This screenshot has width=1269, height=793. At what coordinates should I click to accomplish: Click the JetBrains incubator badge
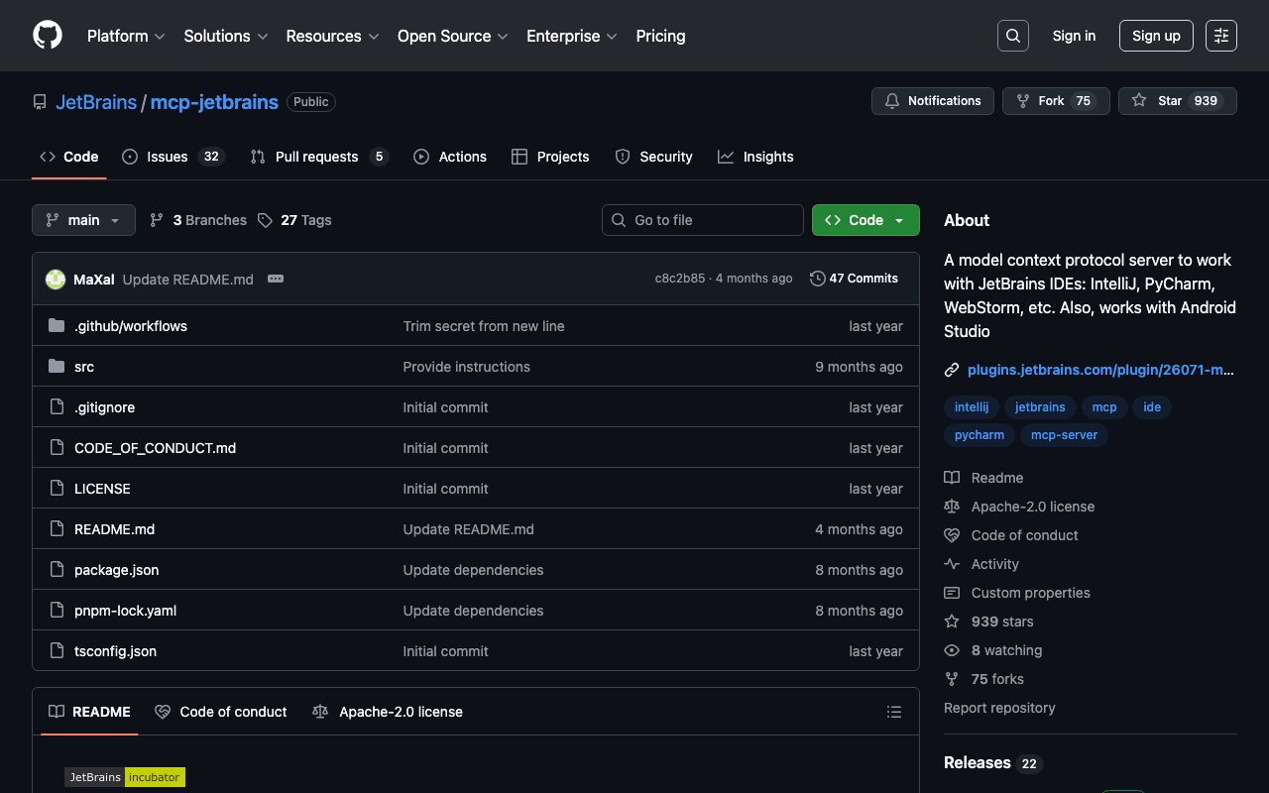[125, 777]
